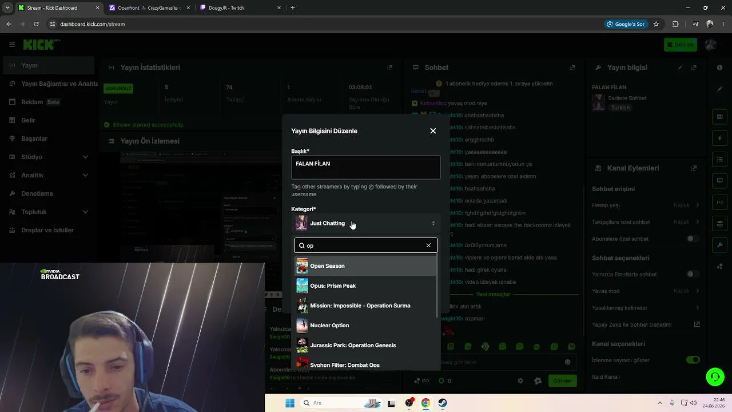
Task: Close the Yayın Bilgisini Düzenle dialog
Action: pos(433,131)
